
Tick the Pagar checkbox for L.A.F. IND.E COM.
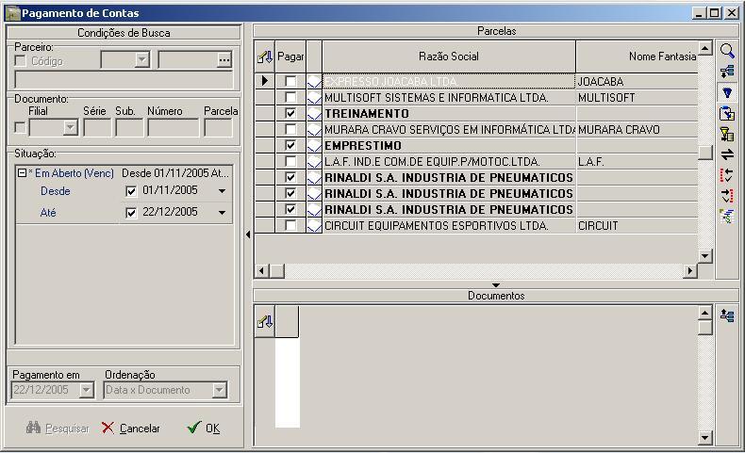point(290,162)
